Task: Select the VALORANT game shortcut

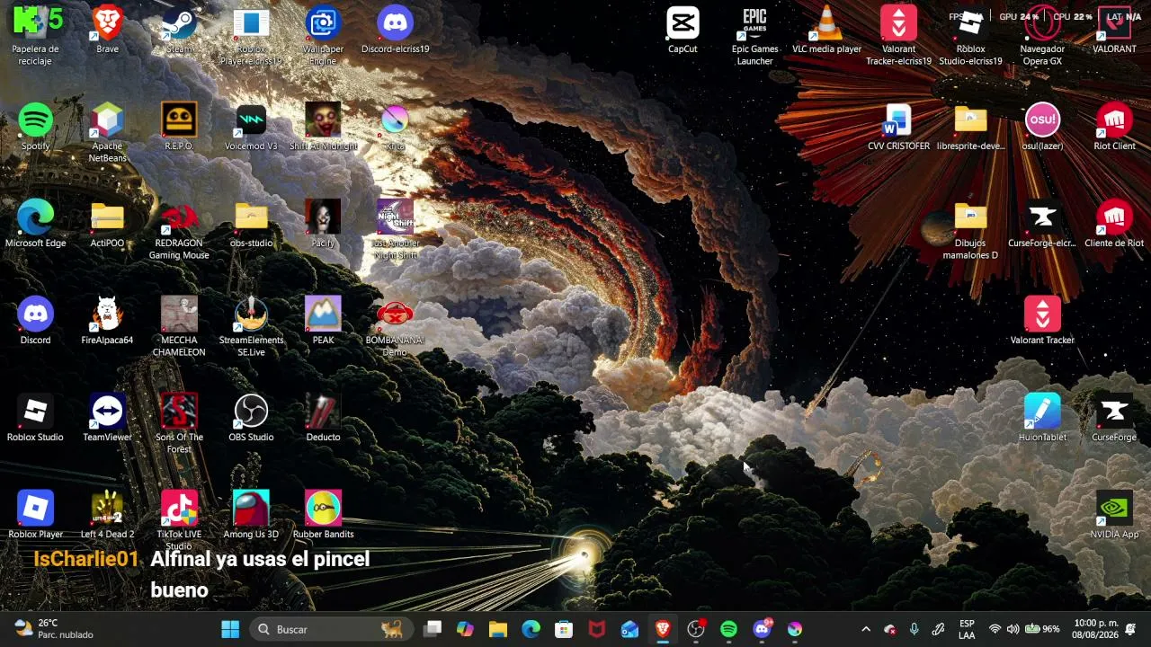Action: (1114, 30)
